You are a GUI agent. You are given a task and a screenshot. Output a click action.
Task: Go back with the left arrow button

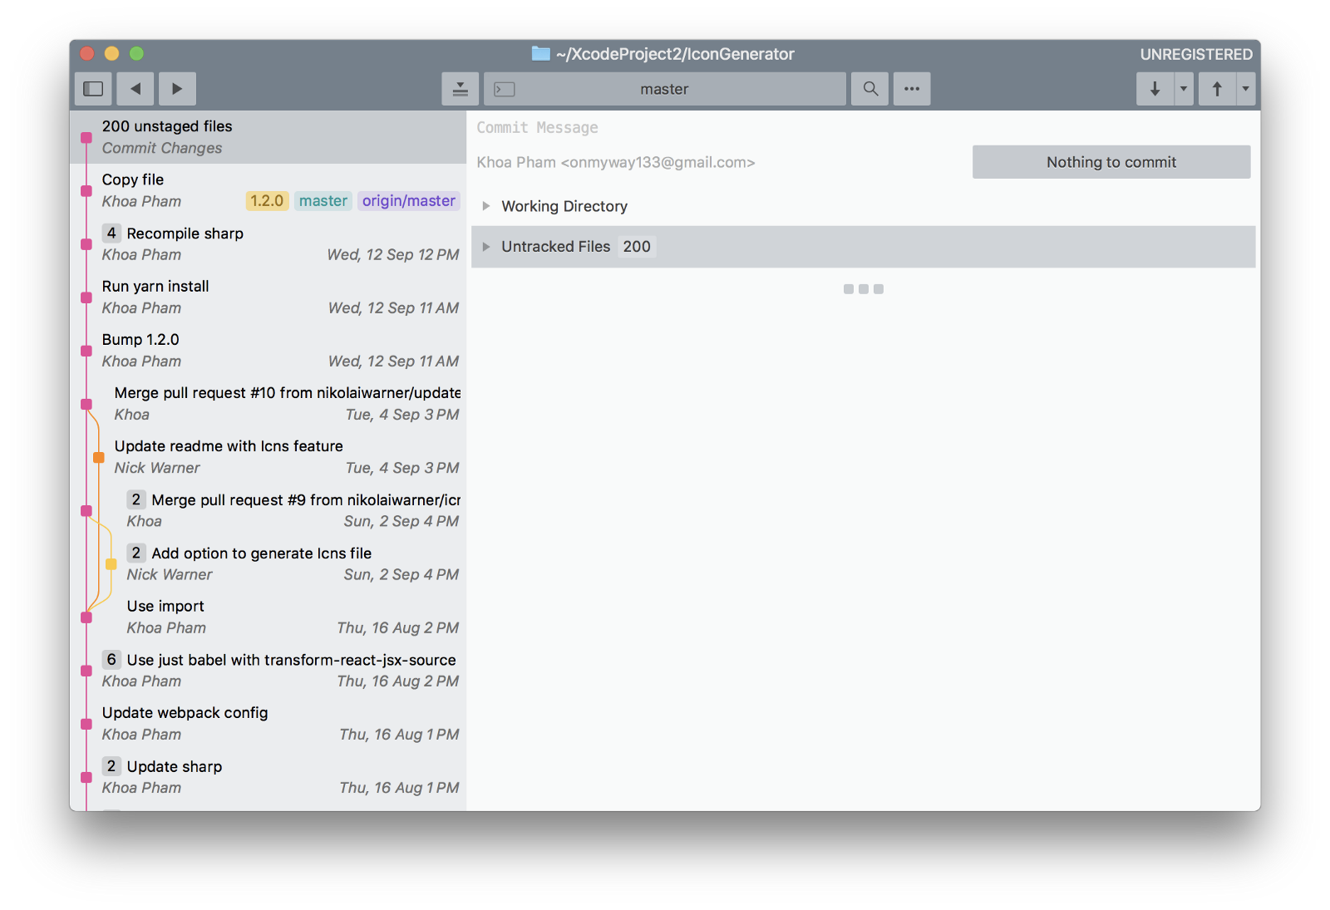coord(135,89)
